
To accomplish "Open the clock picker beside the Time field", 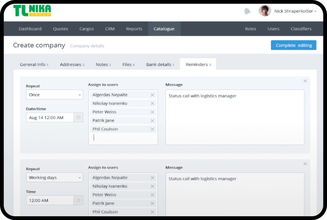I will pos(78,200).
